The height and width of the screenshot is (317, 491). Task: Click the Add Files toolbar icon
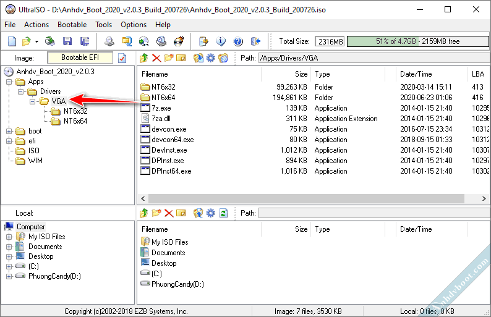click(203, 41)
